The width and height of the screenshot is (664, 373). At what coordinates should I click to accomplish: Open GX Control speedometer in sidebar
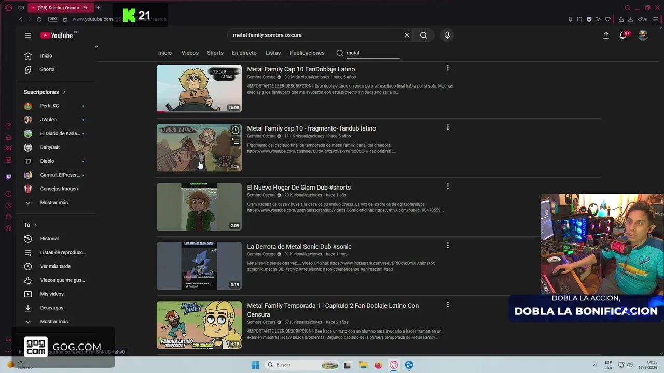[x=8, y=126]
